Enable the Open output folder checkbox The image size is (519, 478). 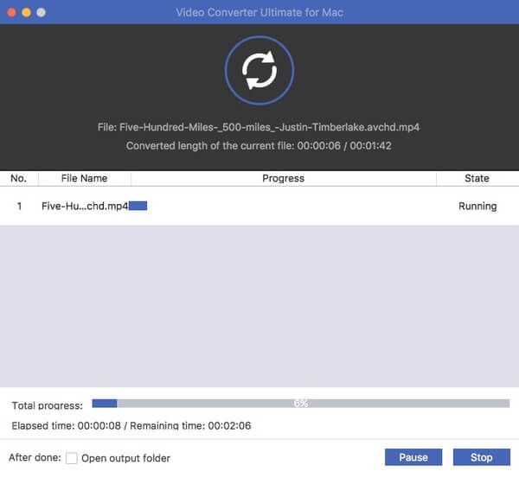coord(72,458)
